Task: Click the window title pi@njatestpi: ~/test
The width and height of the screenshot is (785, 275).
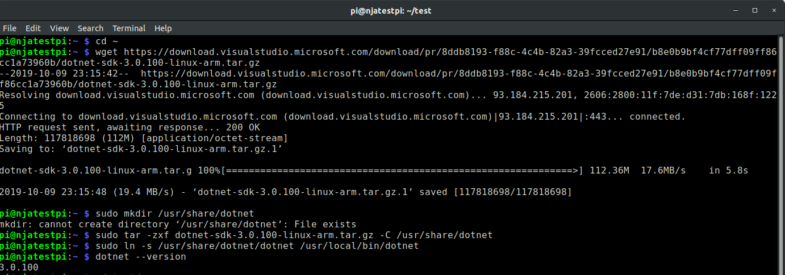Action: [392, 10]
